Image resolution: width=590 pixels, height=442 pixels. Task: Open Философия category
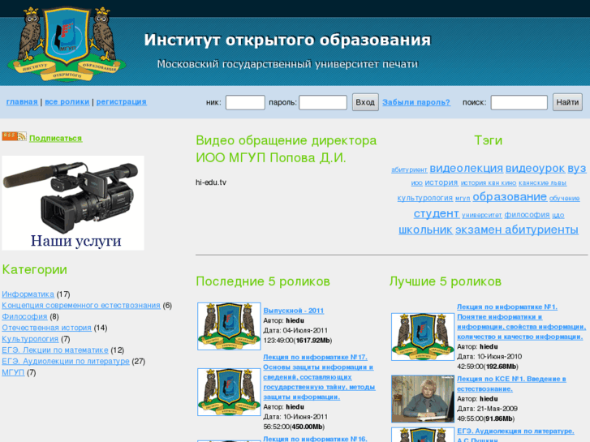tap(24, 317)
